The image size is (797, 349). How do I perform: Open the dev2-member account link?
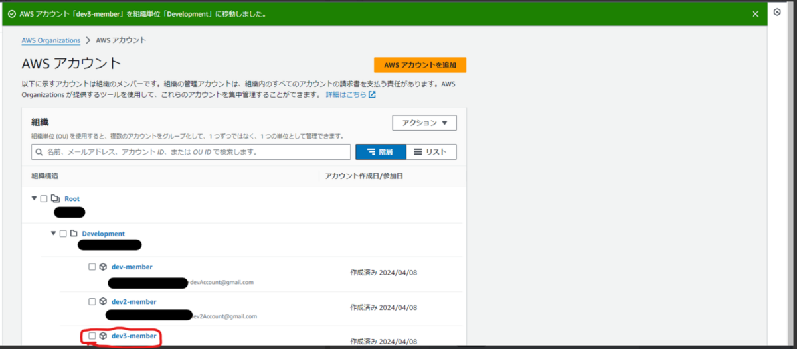(x=133, y=301)
